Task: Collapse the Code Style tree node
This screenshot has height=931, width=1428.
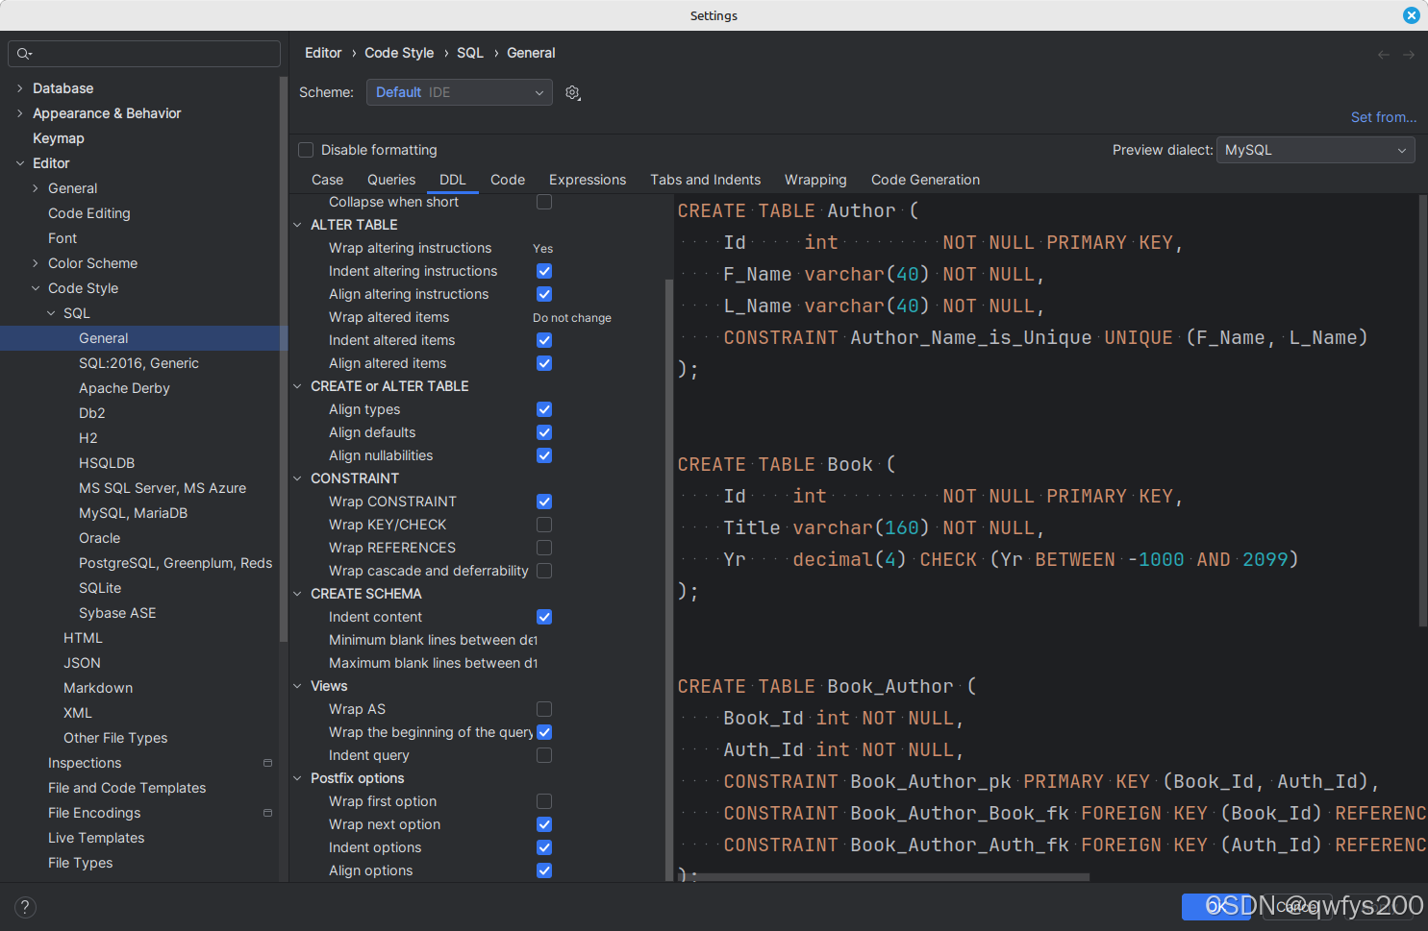Action: pos(36,288)
